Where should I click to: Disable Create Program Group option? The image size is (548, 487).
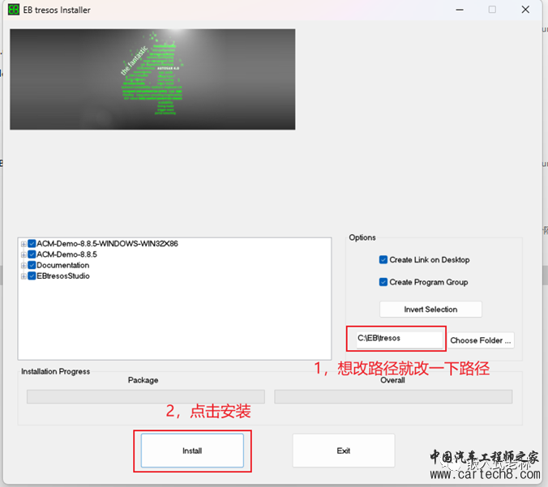pos(383,282)
